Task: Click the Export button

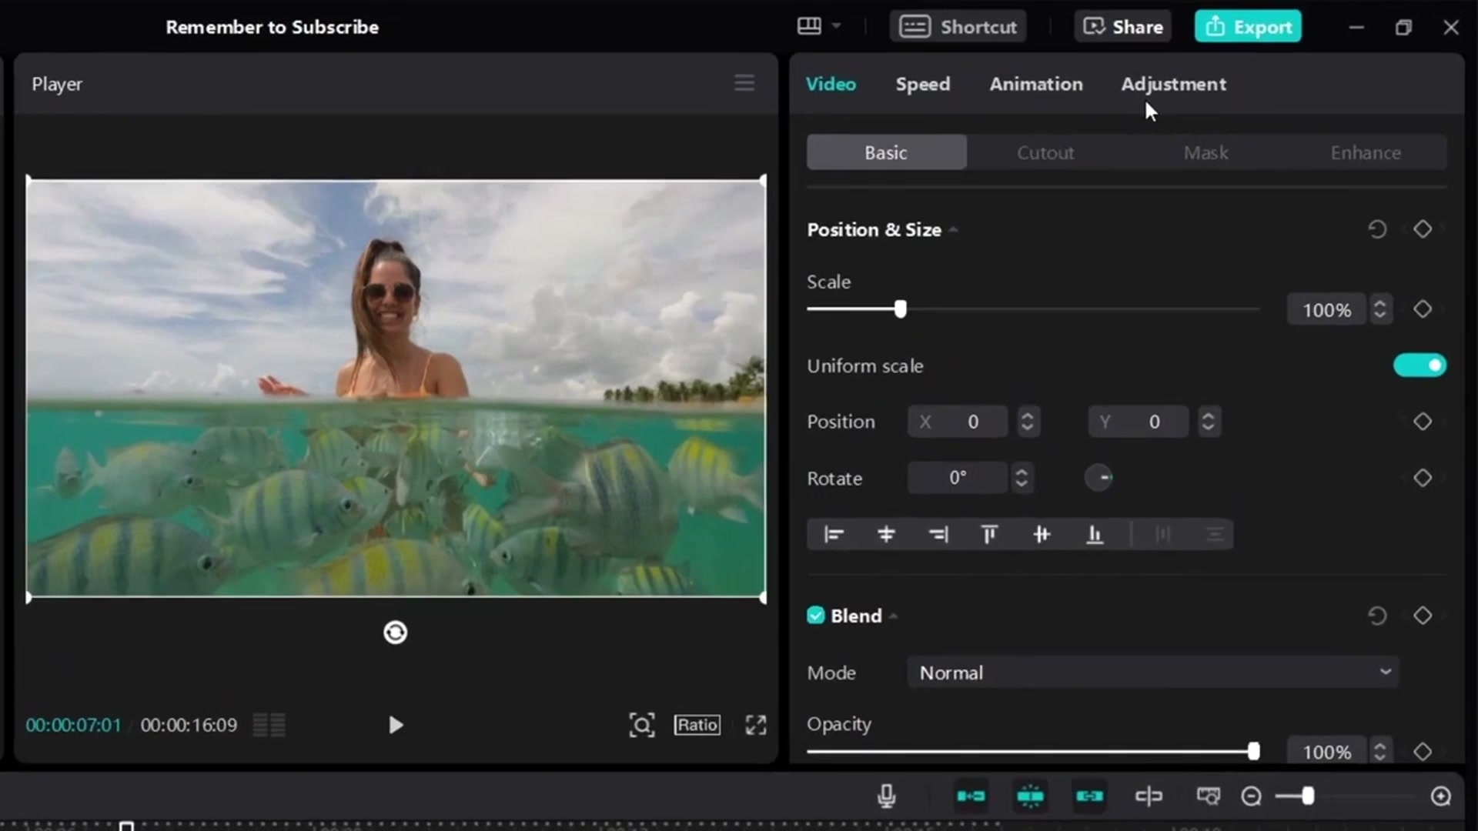Action: pos(1248,27)
